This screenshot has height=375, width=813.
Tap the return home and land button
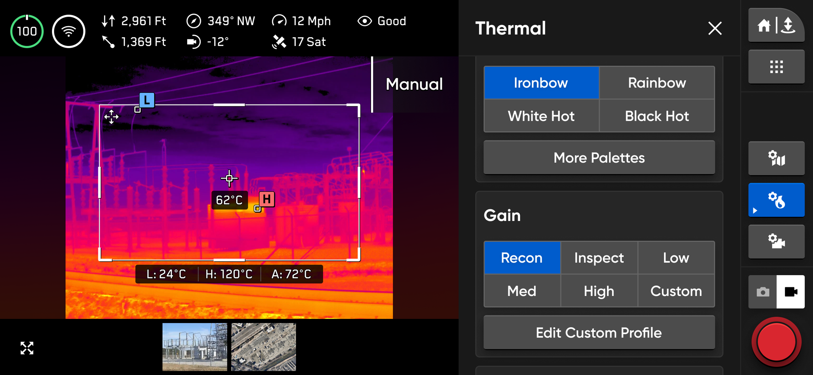[776, 25]
